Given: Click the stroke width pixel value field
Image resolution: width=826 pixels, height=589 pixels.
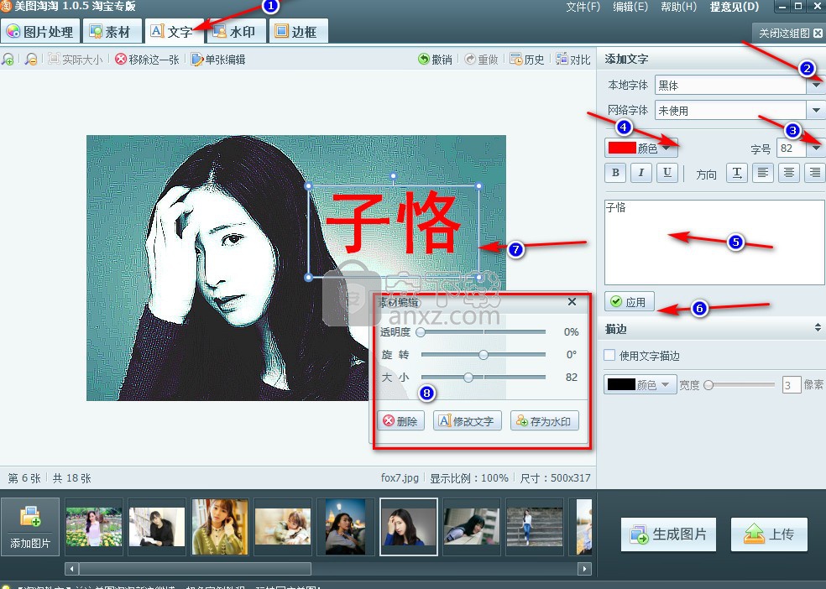Looking at the screenshot, I should (x=792, y=385).
